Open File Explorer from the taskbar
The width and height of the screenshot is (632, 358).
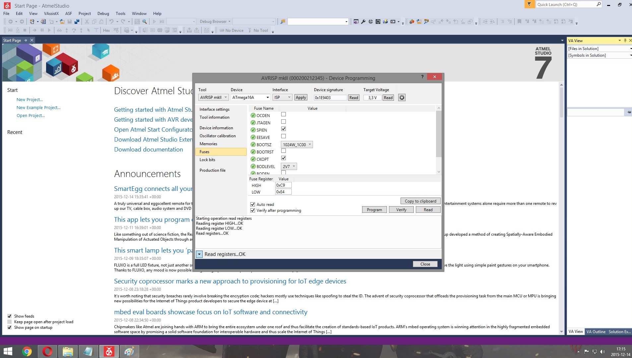pyautogui.click(x=68, y=351)
